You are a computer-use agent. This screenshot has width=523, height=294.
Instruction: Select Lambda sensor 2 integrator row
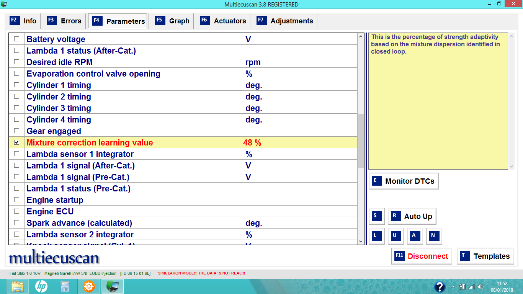click(x=183, y=234)
